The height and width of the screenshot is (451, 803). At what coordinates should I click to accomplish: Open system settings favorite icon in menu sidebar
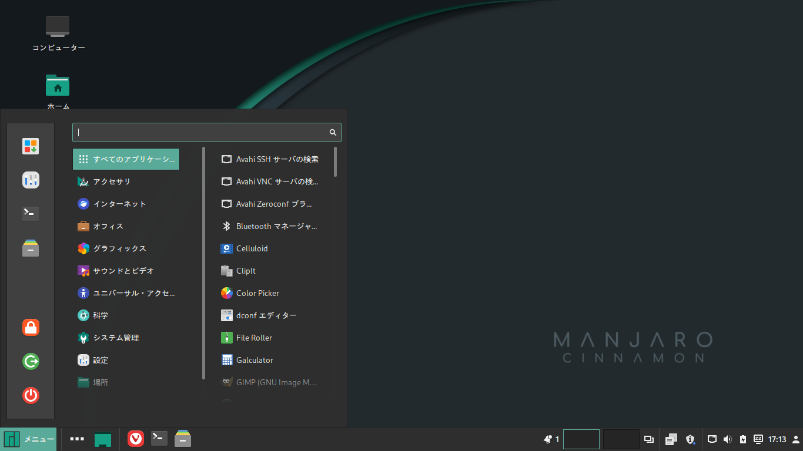pos(31,180)
